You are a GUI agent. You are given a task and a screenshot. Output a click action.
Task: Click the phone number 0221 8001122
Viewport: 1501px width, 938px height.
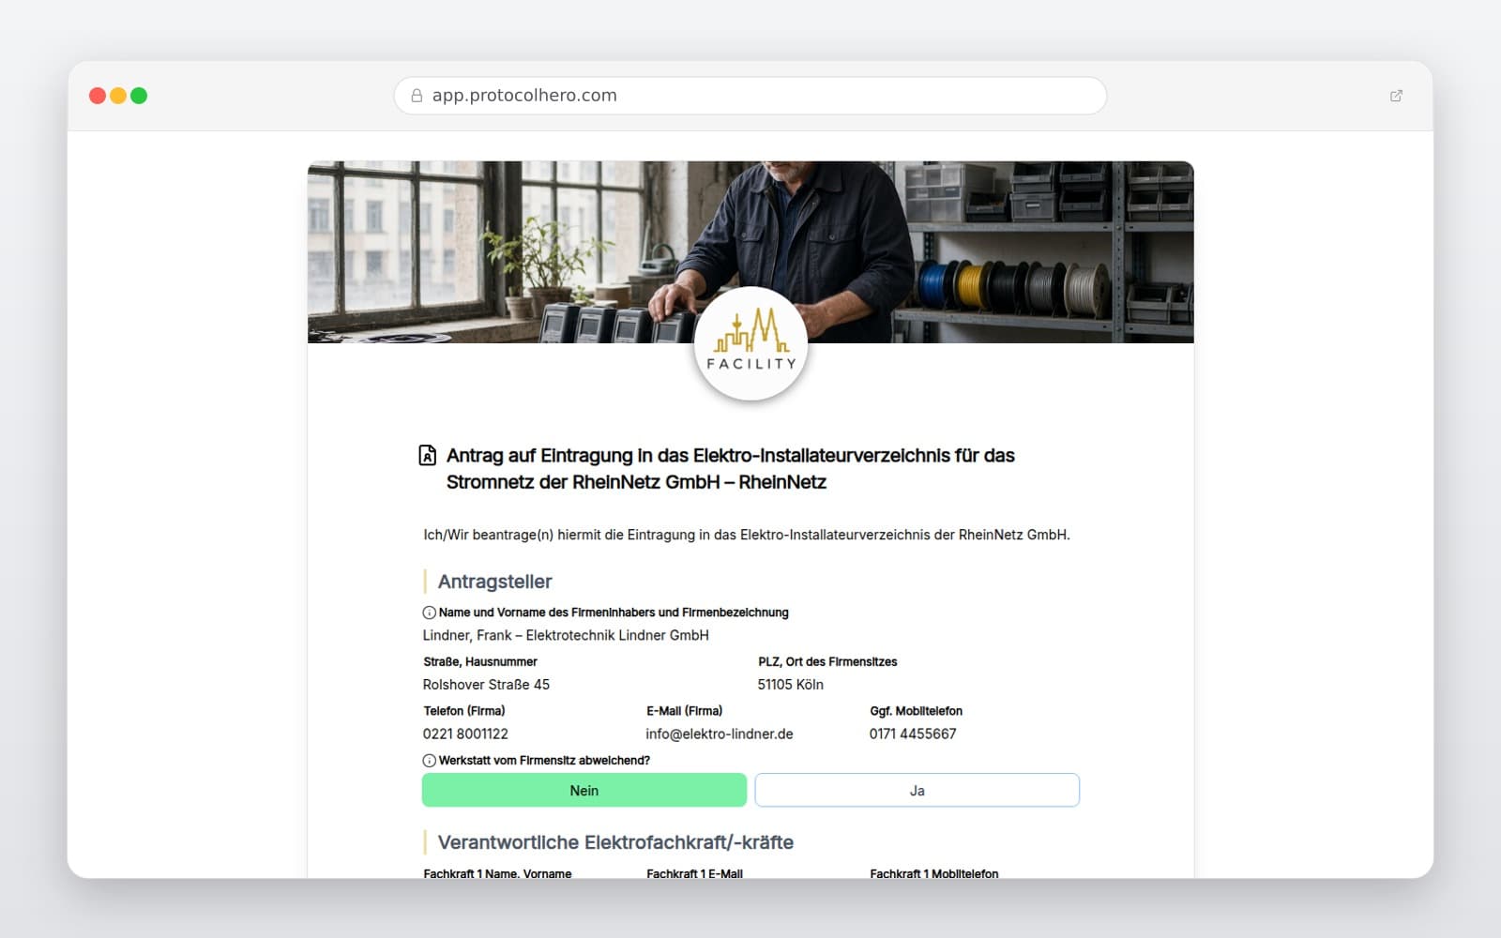tap(465, 734)
